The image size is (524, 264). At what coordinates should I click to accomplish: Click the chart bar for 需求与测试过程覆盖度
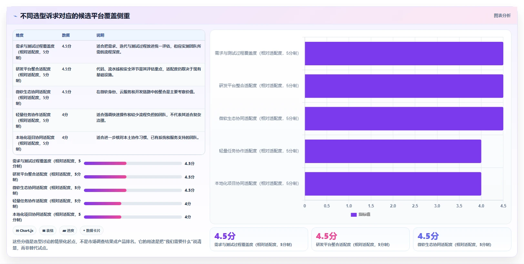(x=404, y=53)
